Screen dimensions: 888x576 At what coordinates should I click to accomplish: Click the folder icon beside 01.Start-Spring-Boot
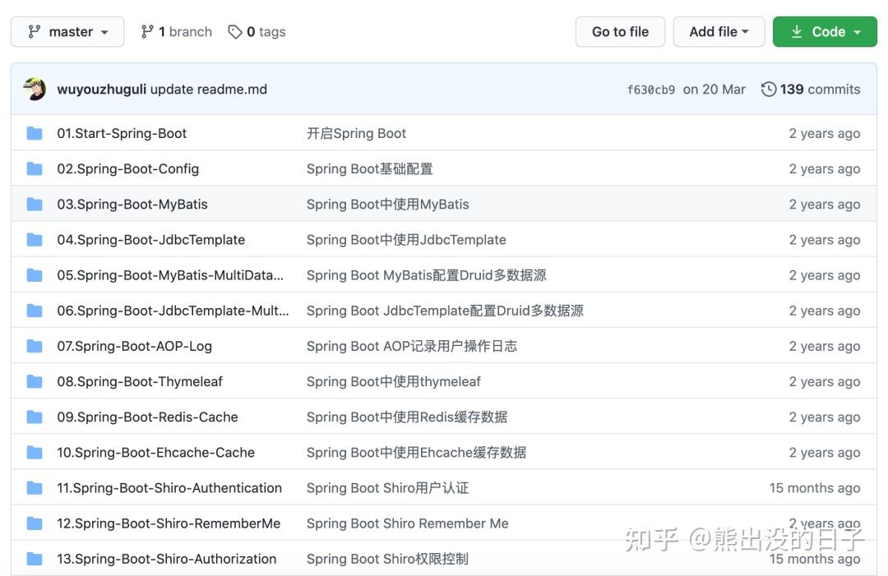pos(35,132)
